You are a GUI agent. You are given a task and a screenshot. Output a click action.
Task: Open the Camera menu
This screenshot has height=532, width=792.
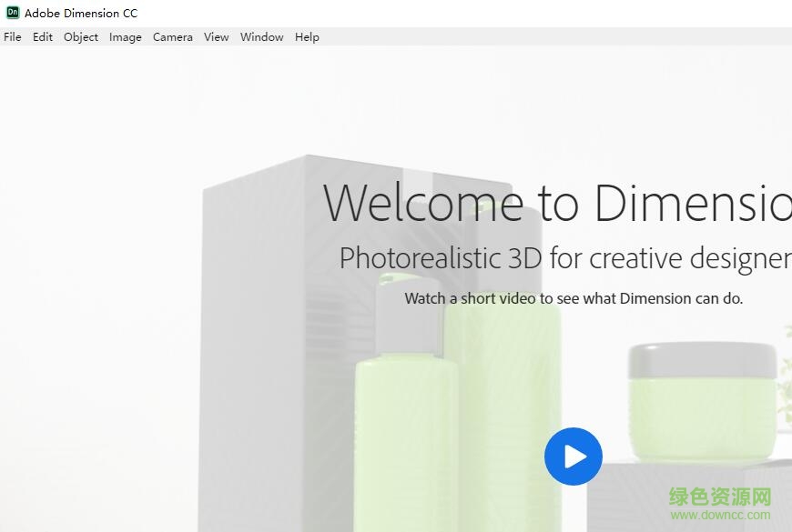coord(173,37)
